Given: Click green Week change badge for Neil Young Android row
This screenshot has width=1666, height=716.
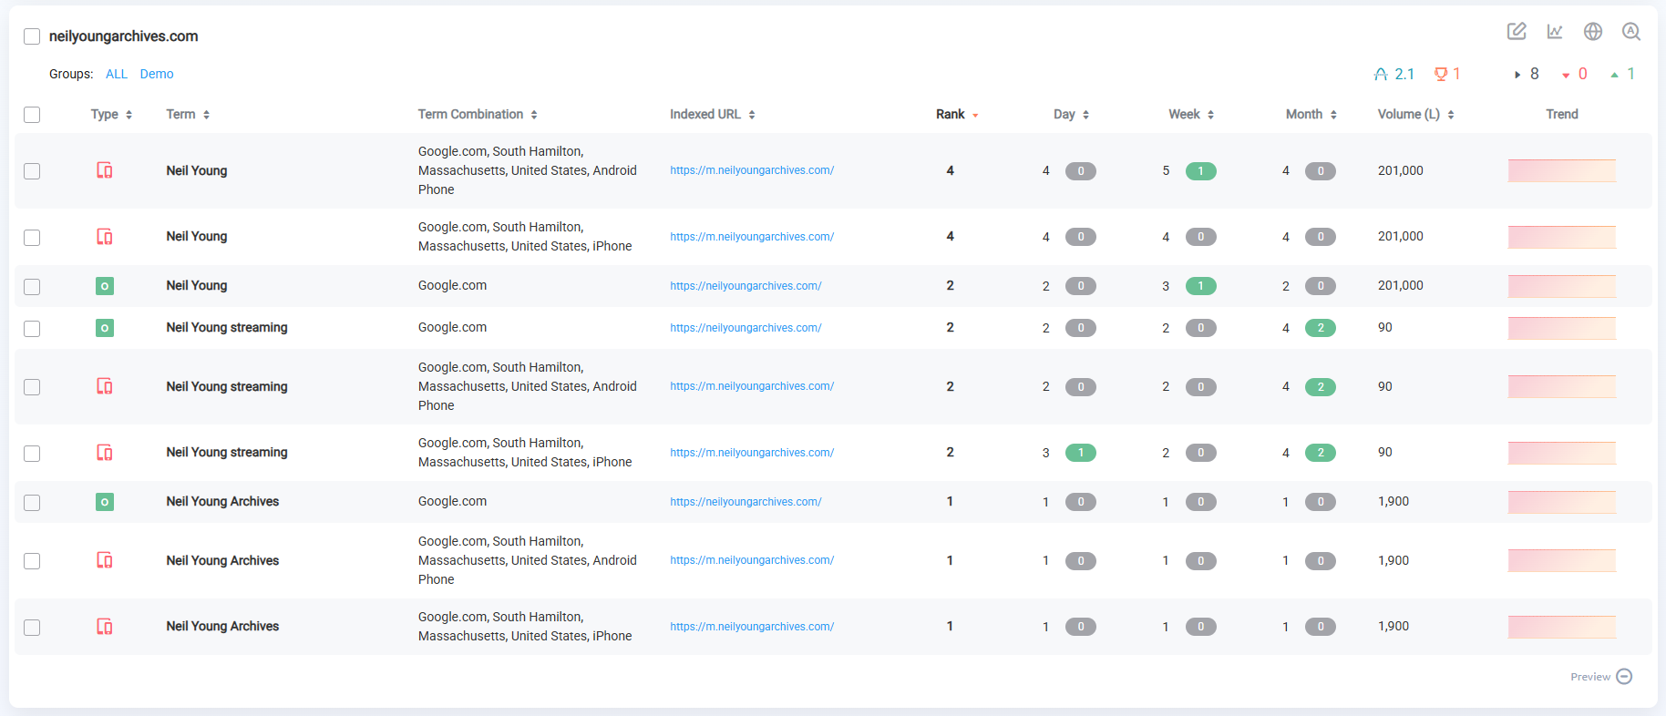Looking at the screenshot, I should point(1200,171).
